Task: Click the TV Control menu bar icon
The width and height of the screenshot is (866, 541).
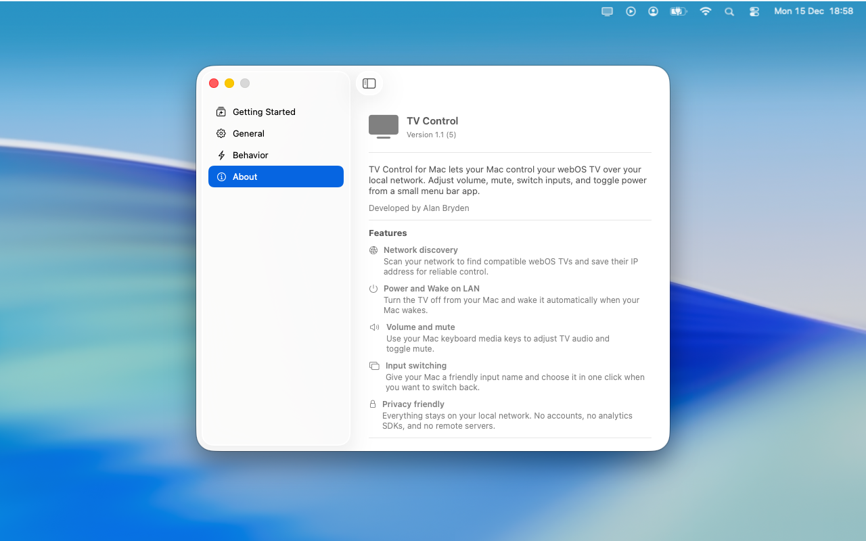Action: pyautogui.click(x=607, y=11)
